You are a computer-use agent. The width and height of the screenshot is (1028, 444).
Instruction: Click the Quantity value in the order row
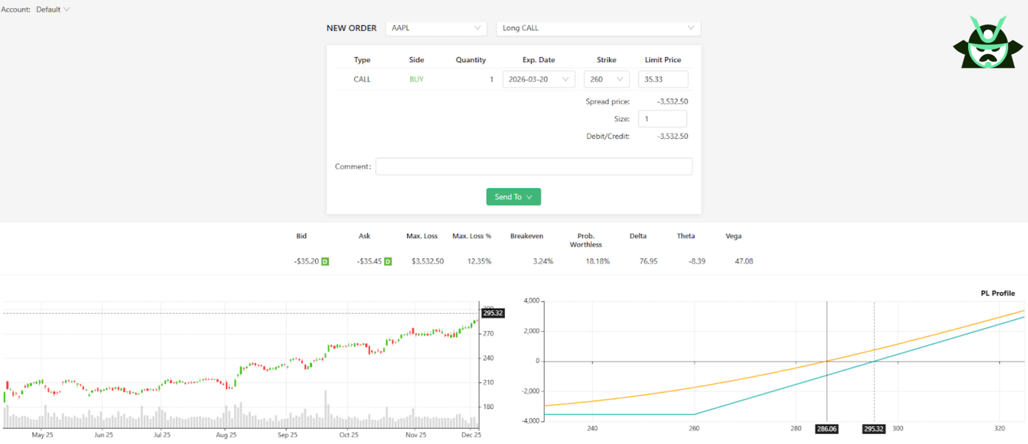491,79
